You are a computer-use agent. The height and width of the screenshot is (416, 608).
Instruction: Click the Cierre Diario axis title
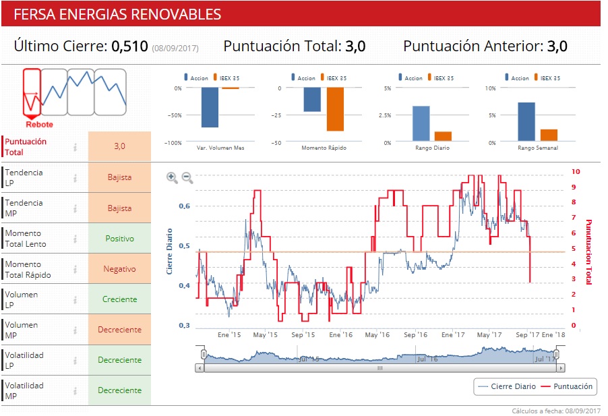tap(169, 251)
